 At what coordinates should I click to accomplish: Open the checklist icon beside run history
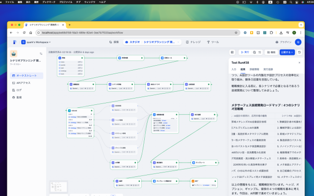pos(260,52)
